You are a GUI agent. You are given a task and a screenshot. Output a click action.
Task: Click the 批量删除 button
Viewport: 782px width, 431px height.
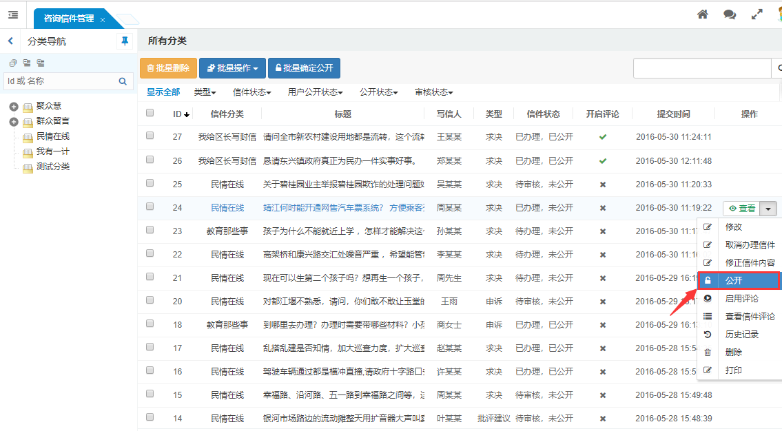168,68
